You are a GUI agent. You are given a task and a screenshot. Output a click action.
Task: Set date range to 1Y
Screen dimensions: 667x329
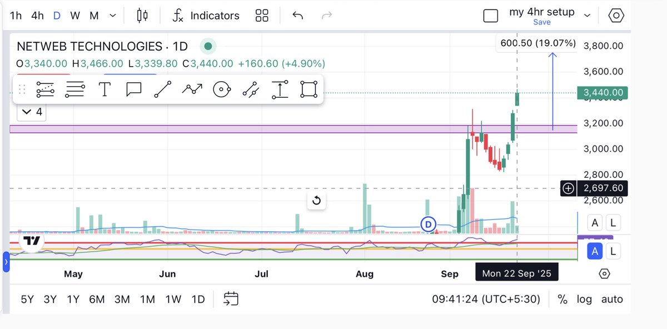[73, 300]
